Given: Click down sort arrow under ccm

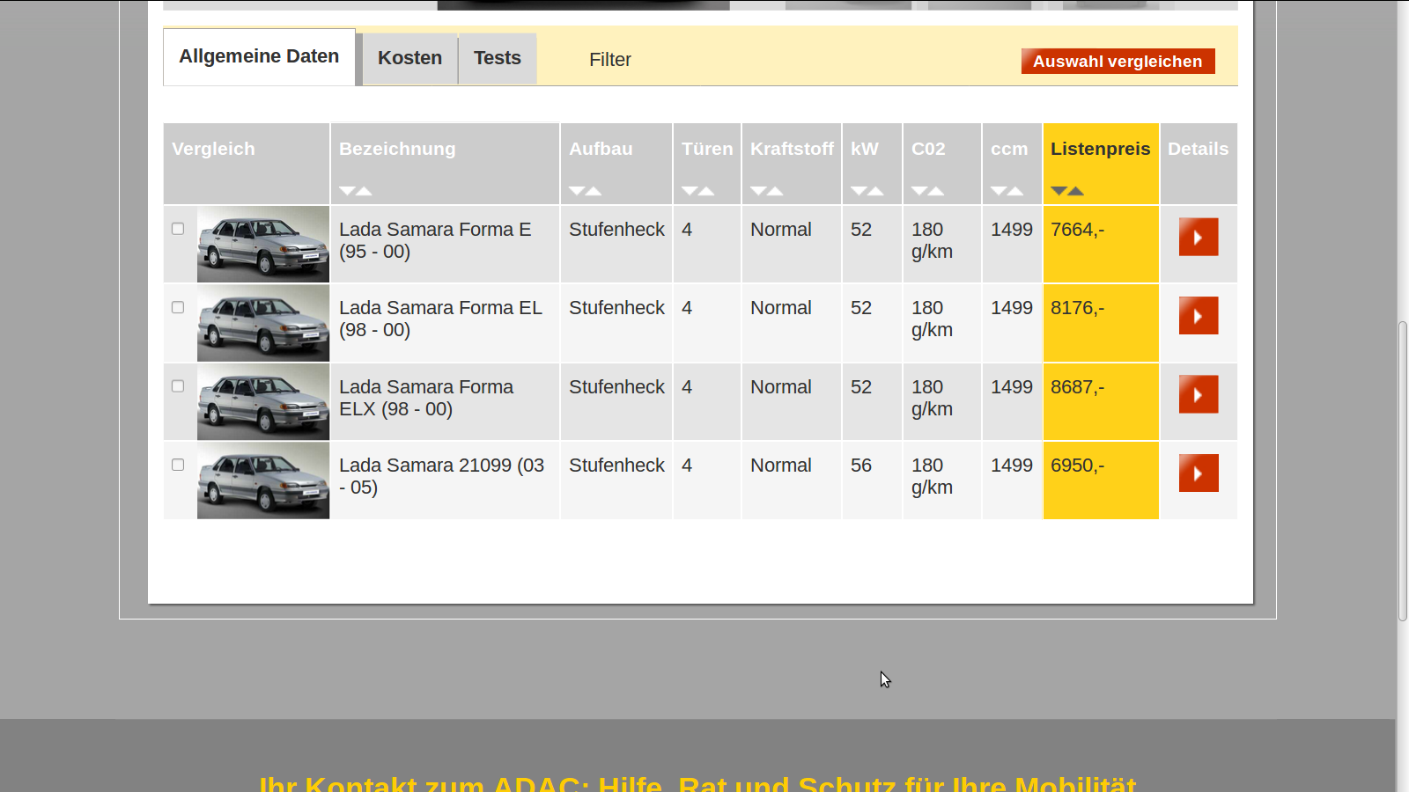Looking at the screenshot, I should [x=999, y=191].
